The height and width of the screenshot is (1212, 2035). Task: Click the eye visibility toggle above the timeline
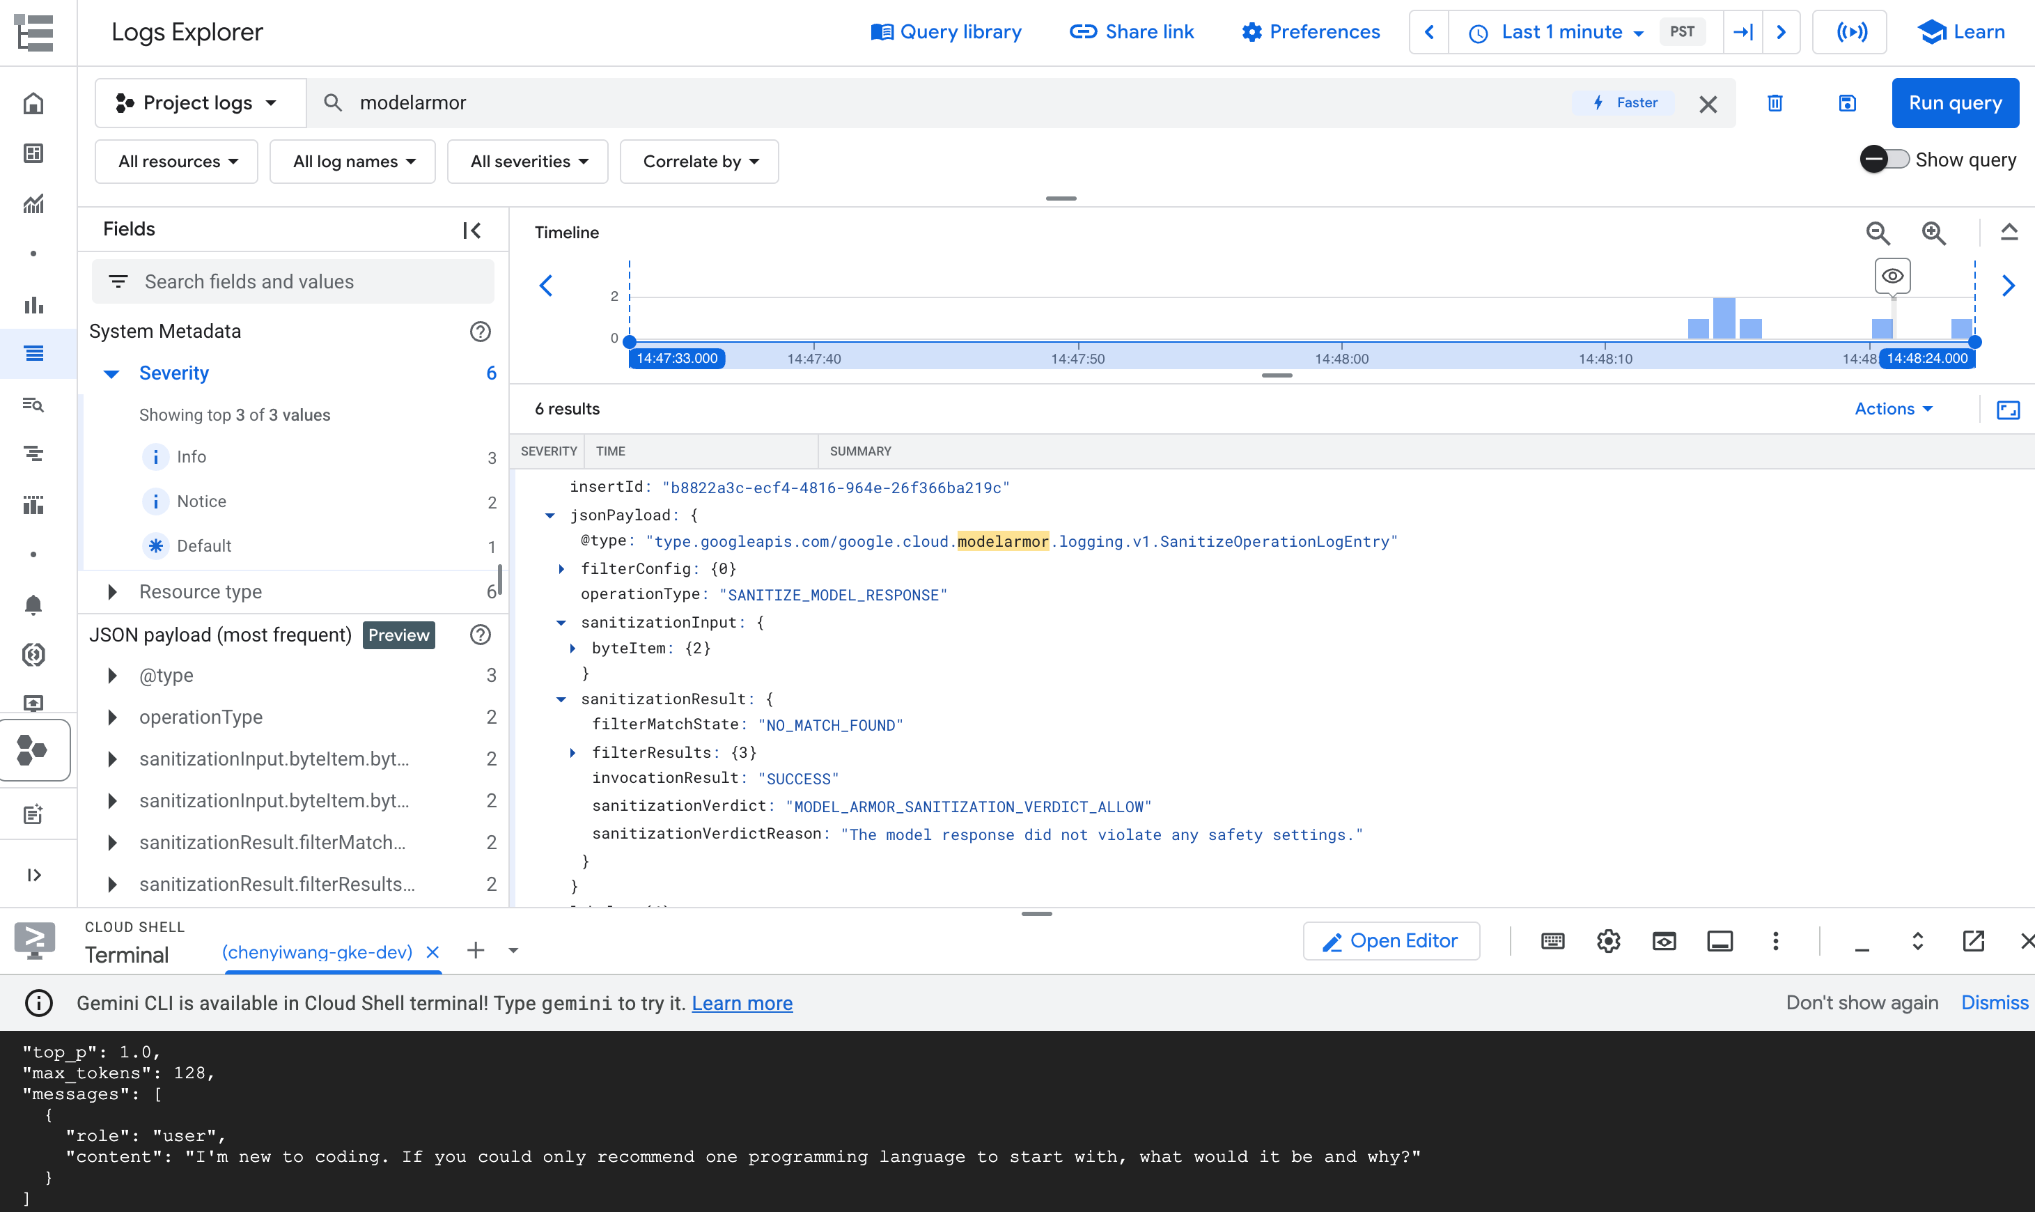coord(1893,276)
